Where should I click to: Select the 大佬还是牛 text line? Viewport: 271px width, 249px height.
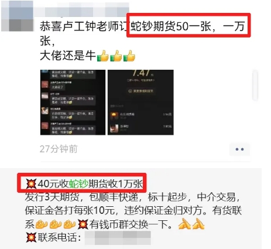click(68, 56)
